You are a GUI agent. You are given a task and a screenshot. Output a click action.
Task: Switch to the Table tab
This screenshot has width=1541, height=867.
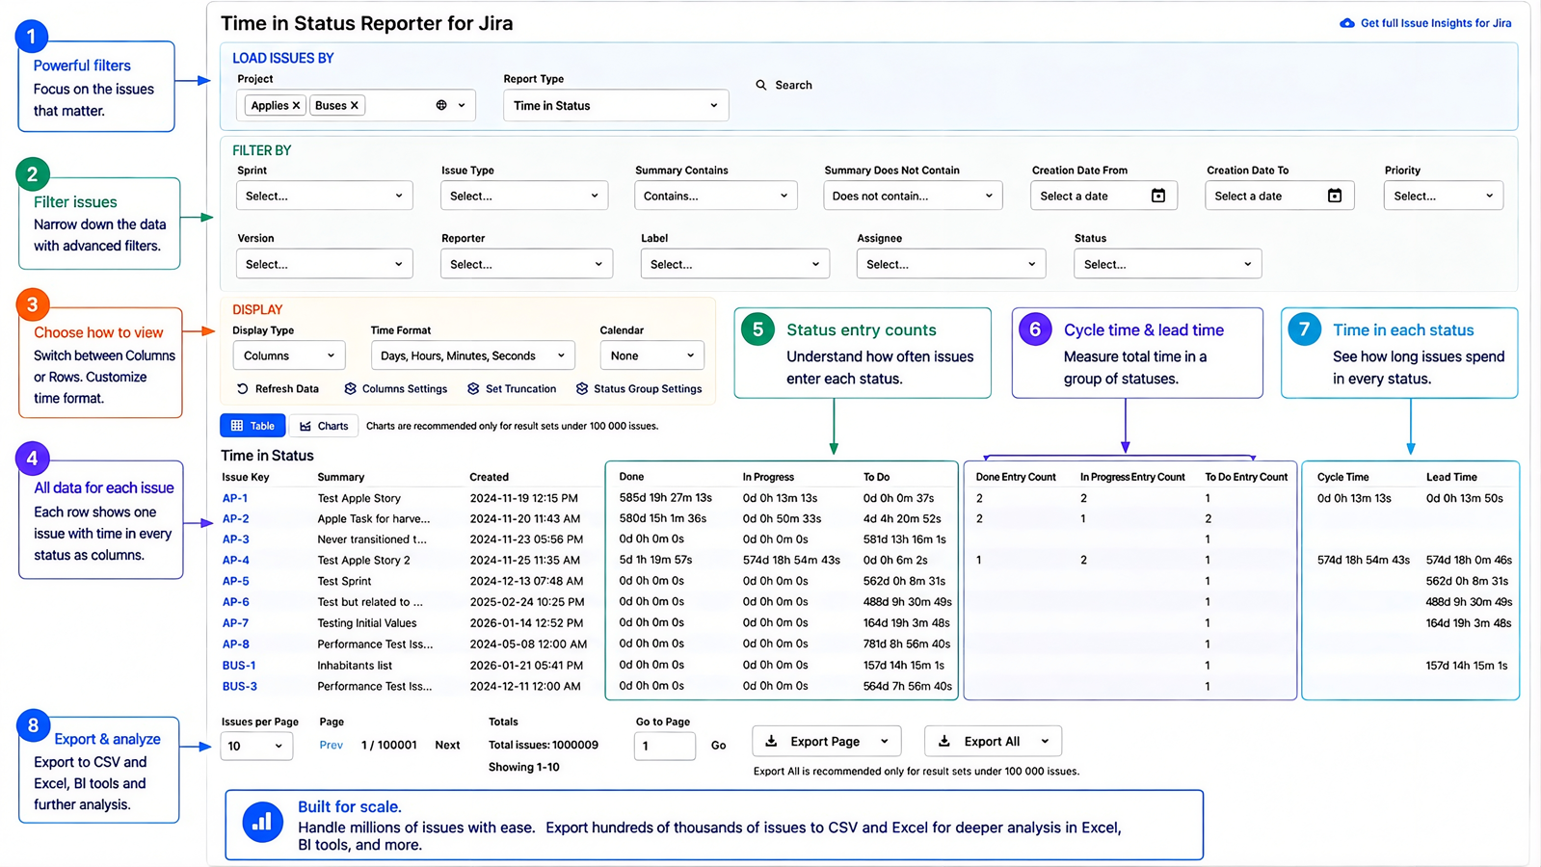point(252,426)
